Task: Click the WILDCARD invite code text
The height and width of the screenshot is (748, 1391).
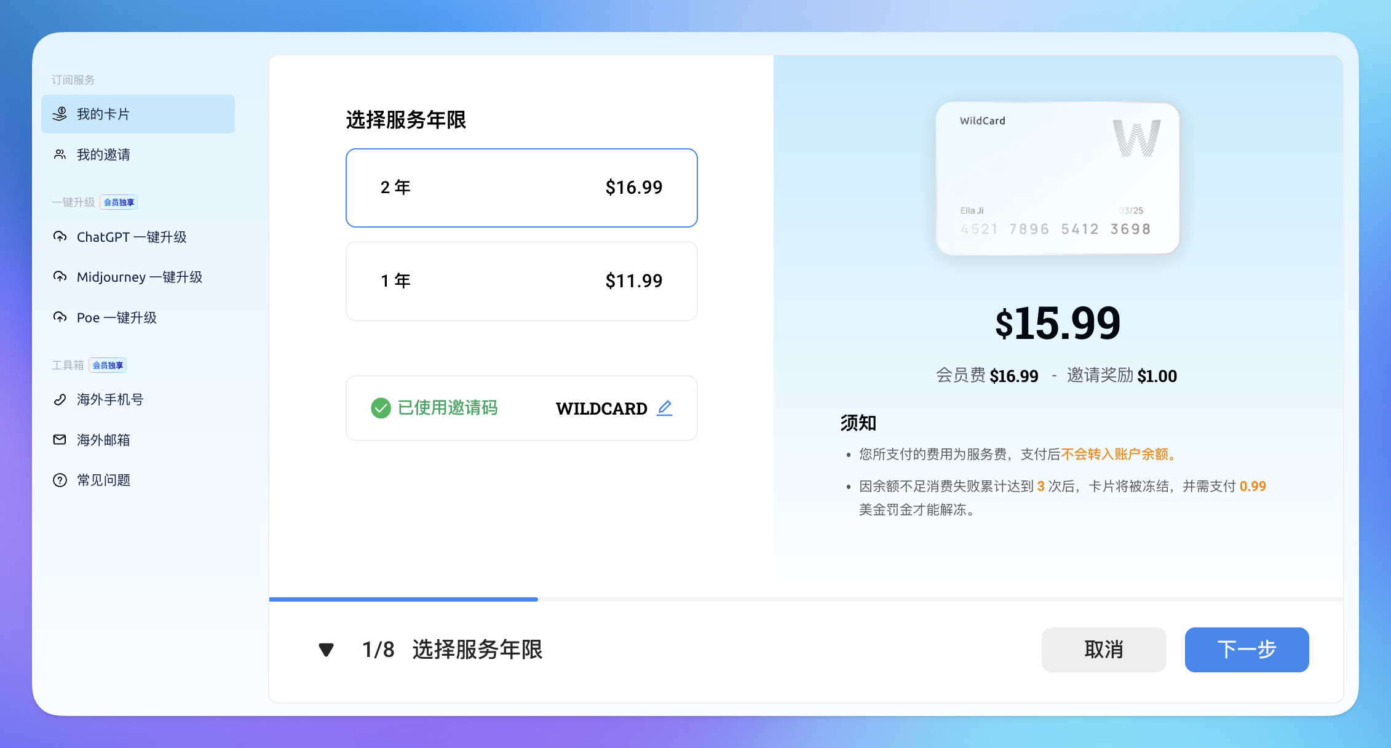Action: coord(601,408)
